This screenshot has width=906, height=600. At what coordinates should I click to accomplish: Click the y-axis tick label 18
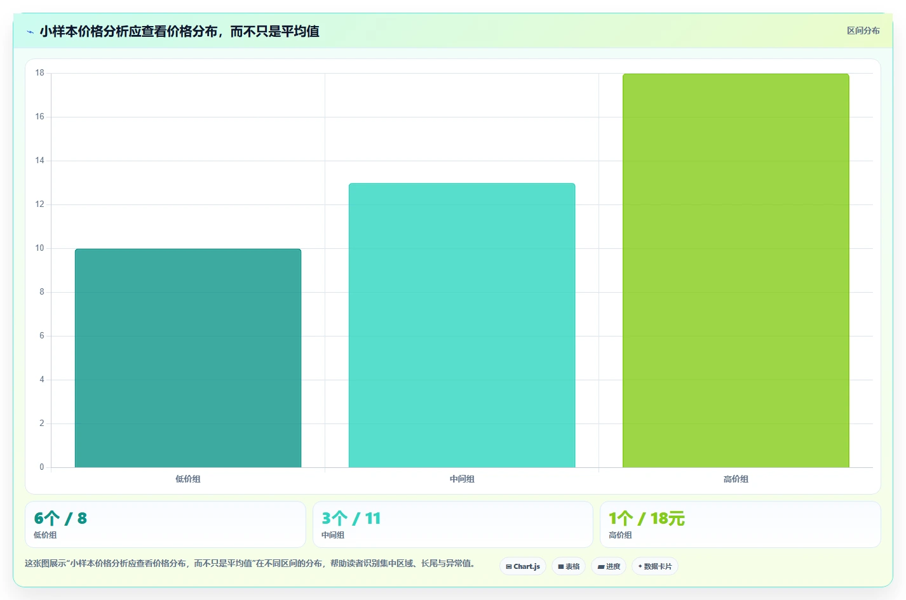click(x=40, y=73)
